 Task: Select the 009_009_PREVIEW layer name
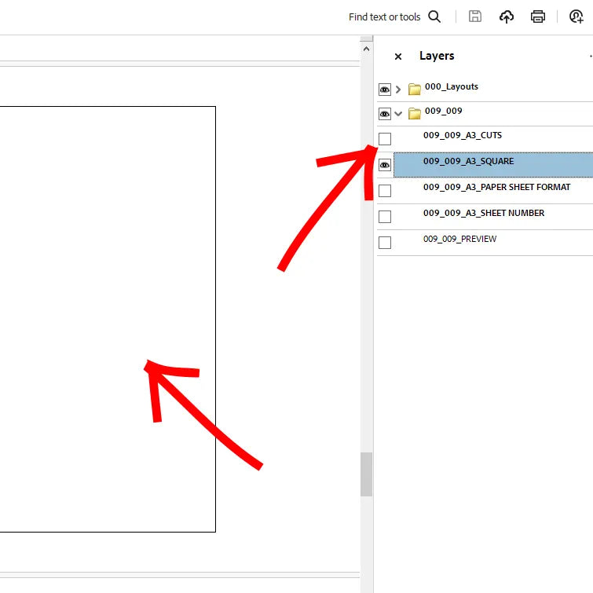pos(459,239)
